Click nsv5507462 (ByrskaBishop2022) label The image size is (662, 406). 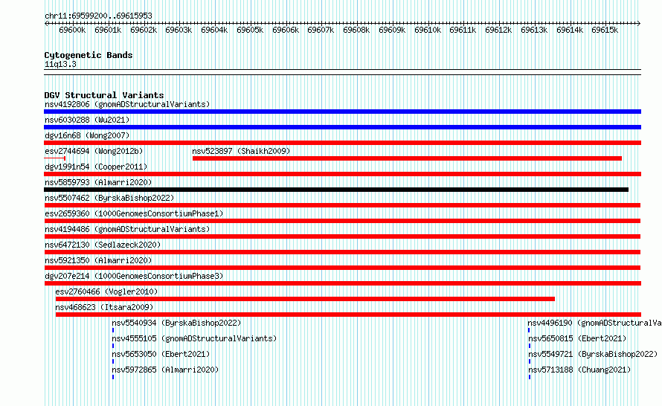[x=109, y=198]
